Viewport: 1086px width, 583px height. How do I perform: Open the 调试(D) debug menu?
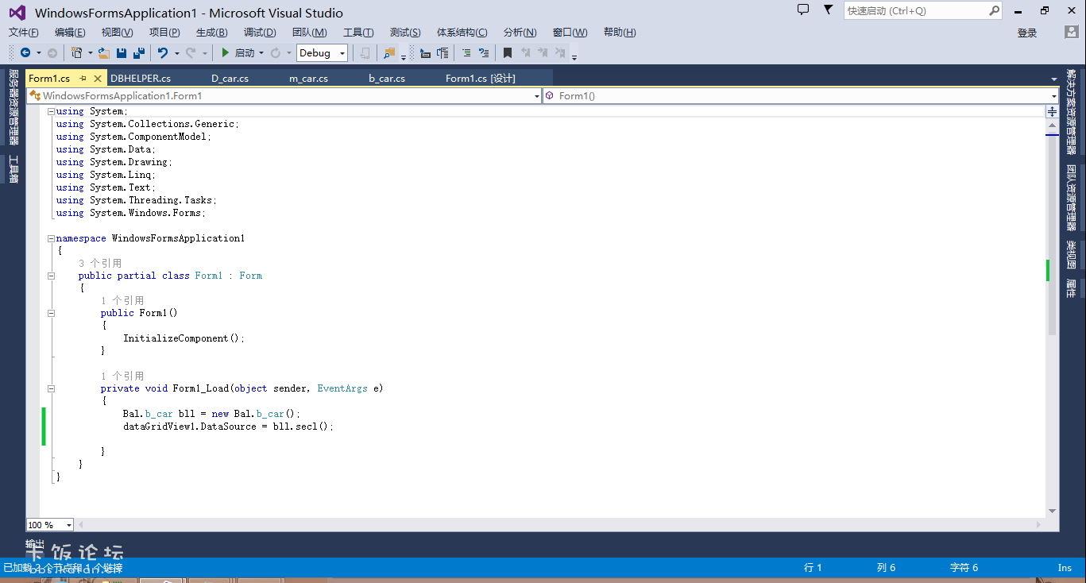click(x=260, y=33)
